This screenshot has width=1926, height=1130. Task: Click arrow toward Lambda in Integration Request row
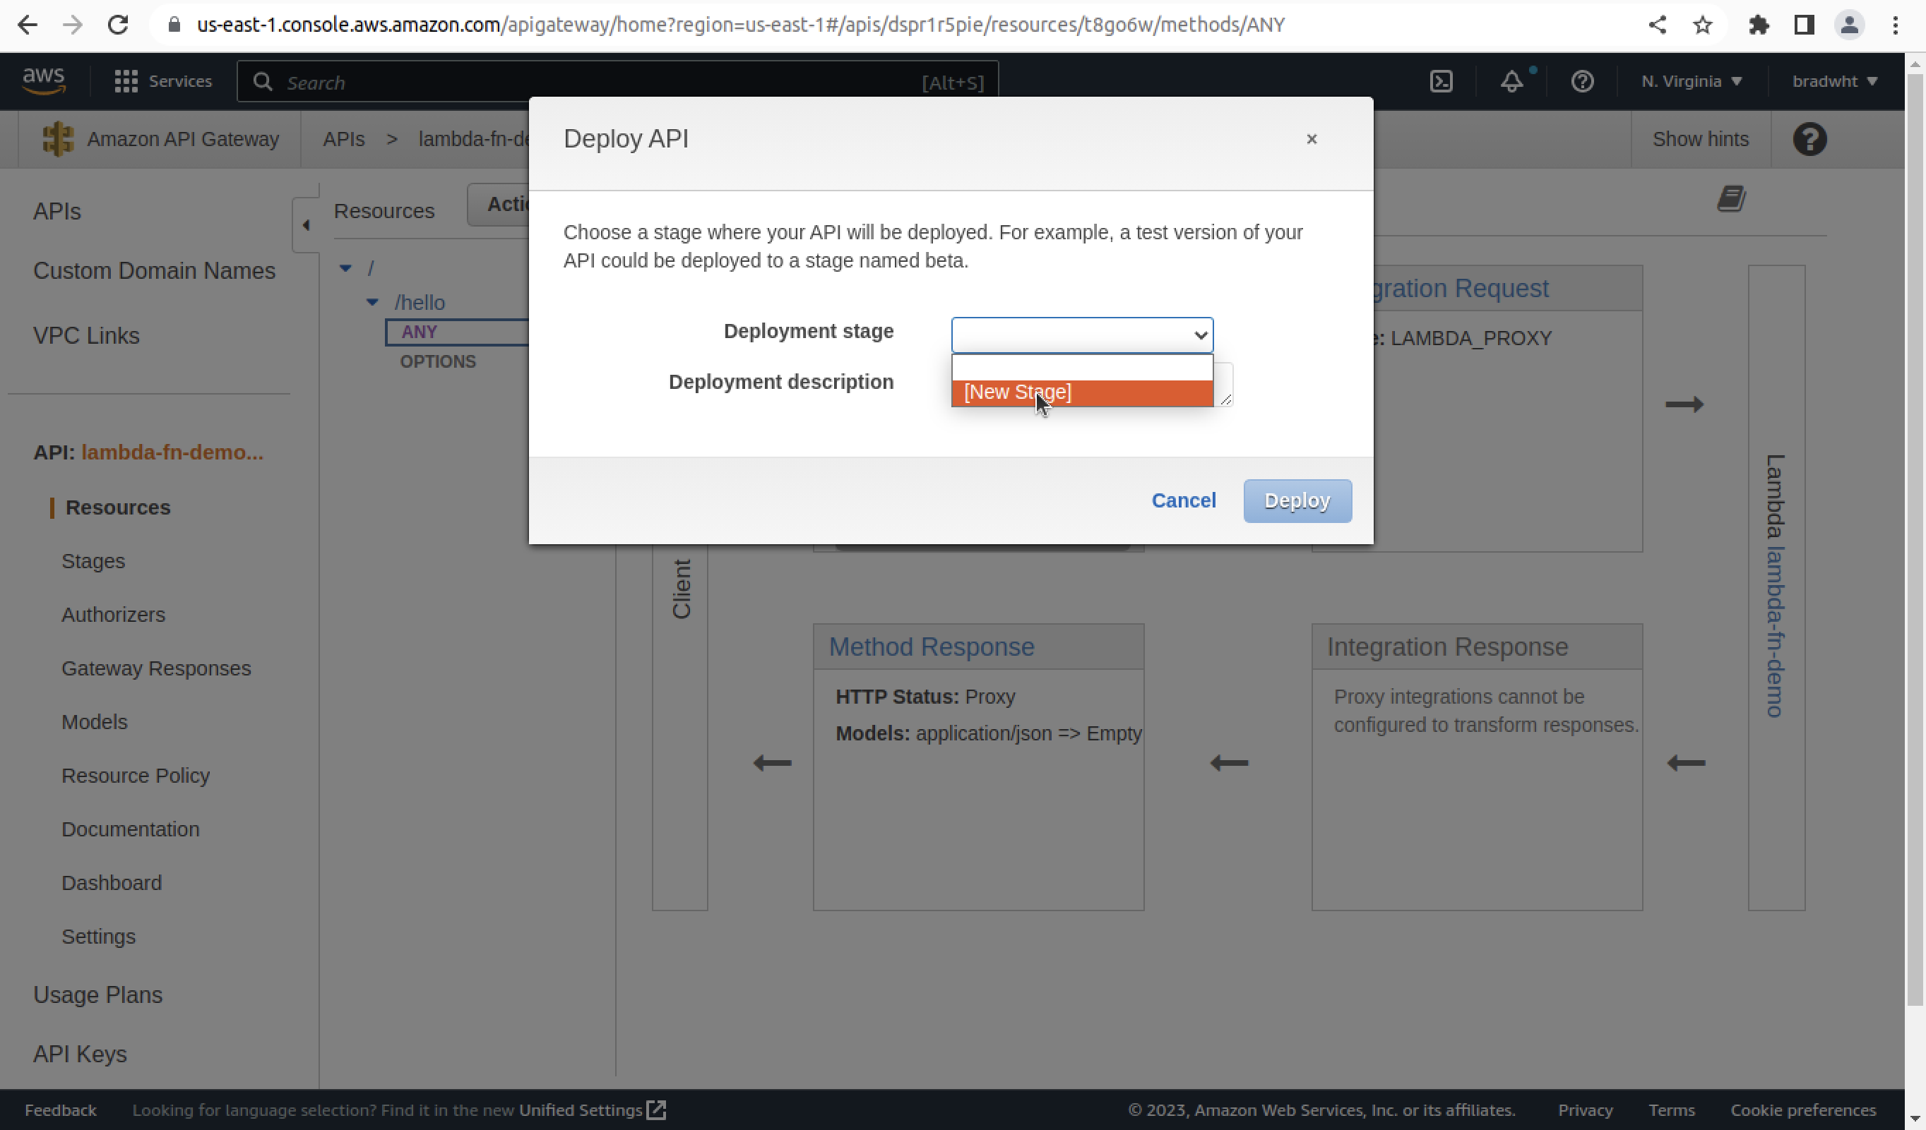(x=1684, y=404)
